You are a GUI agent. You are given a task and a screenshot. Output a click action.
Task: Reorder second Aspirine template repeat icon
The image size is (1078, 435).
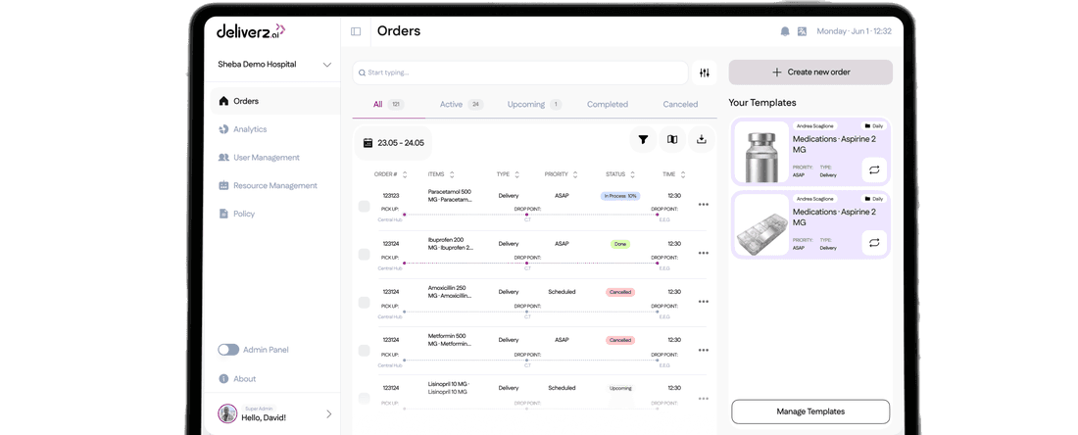tap(874, 243)
